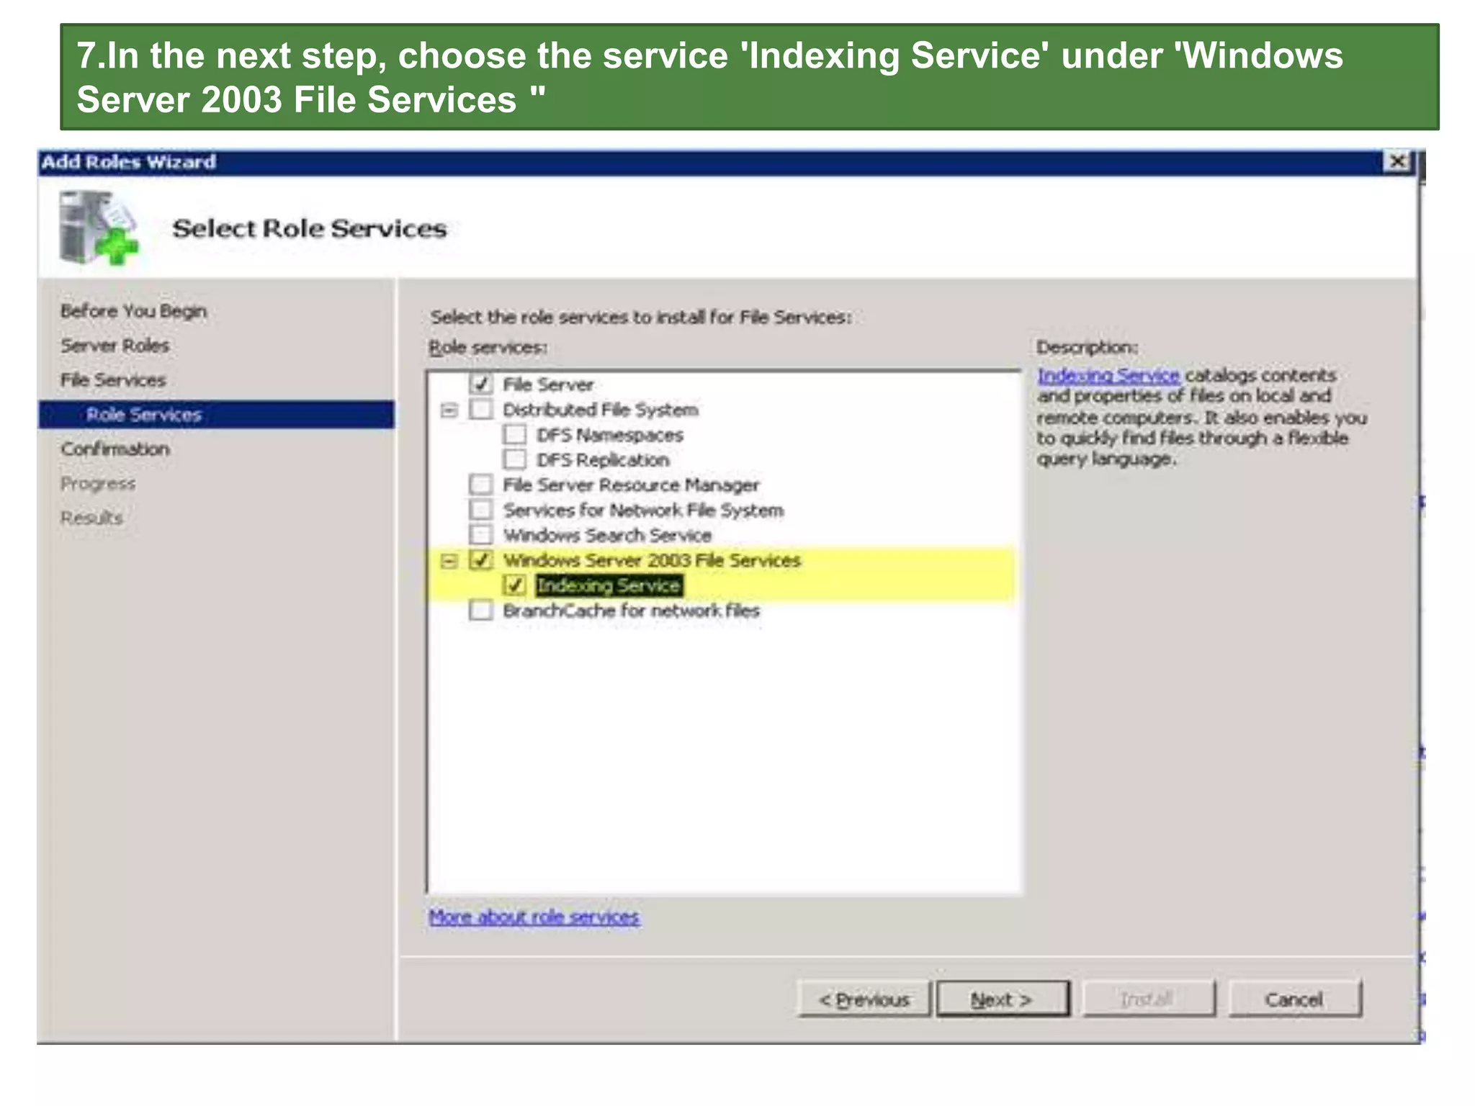1475x1106 pixels.
Task: Select the Indexing Service label
Action: (x=609, y=585)
